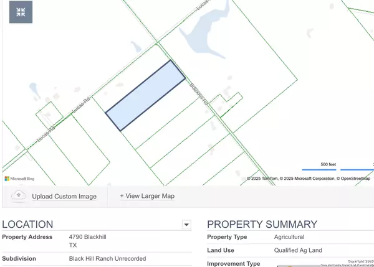Click the Blackhill Rd label on map
The width and height of the screenshot is (374, 267).
(198, 98)
